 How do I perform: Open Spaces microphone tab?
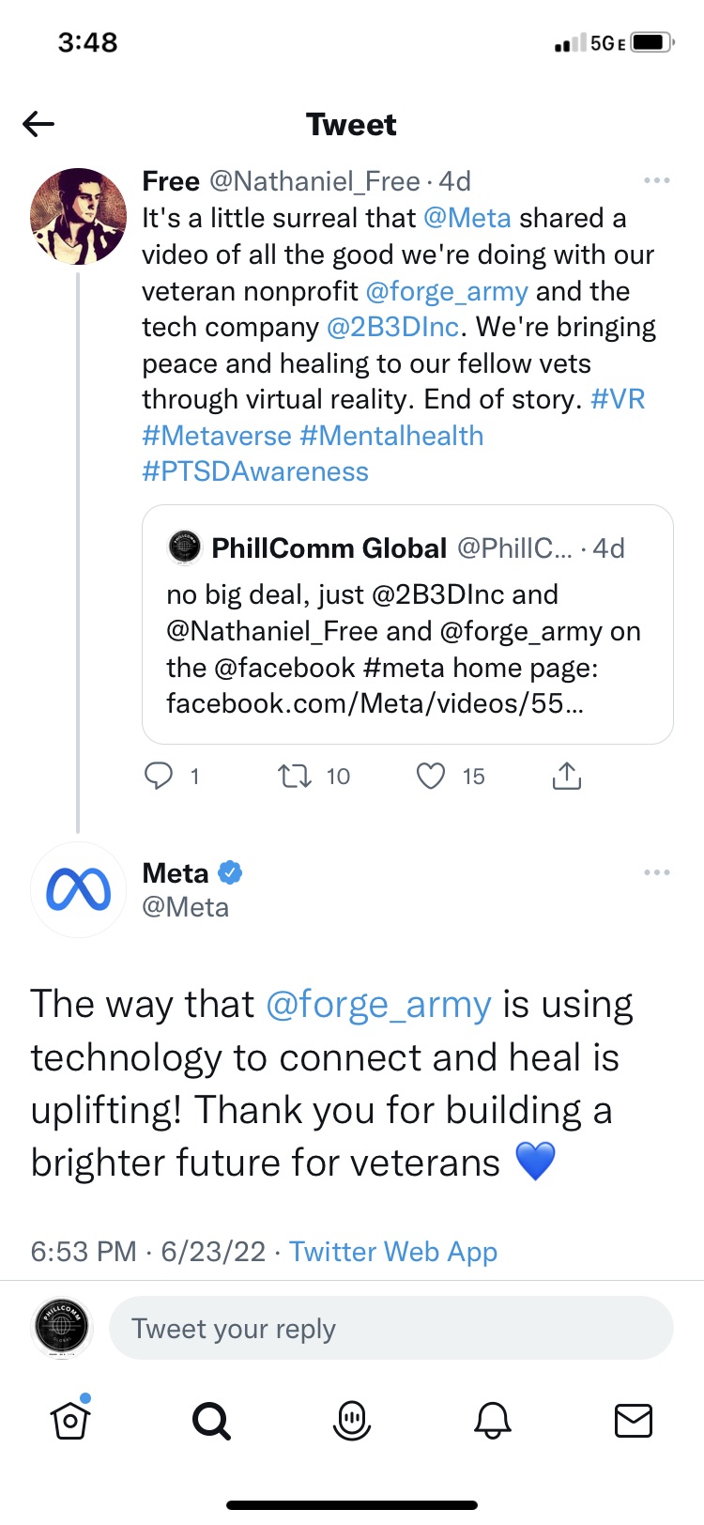click(352, 1420)
